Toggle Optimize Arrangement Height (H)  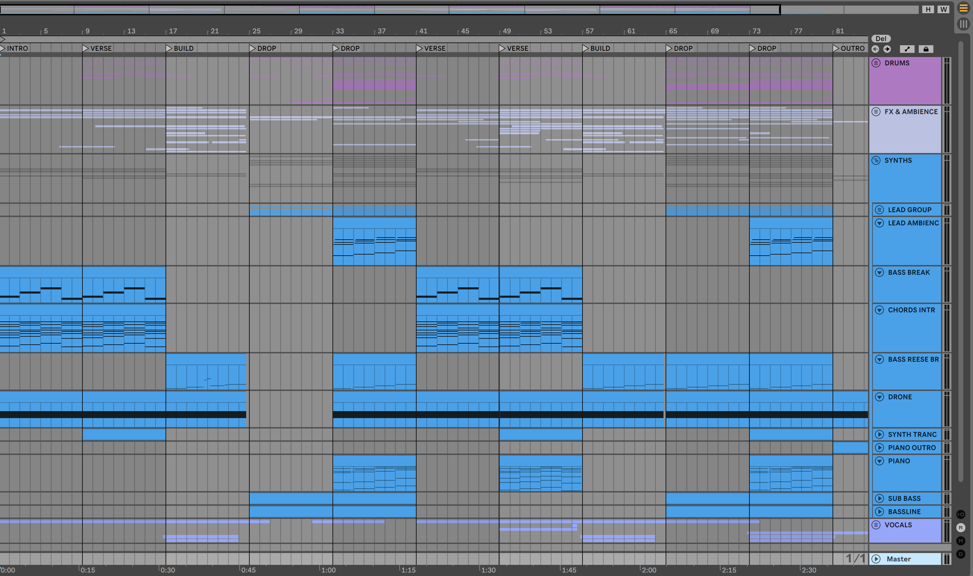point(928,9)
